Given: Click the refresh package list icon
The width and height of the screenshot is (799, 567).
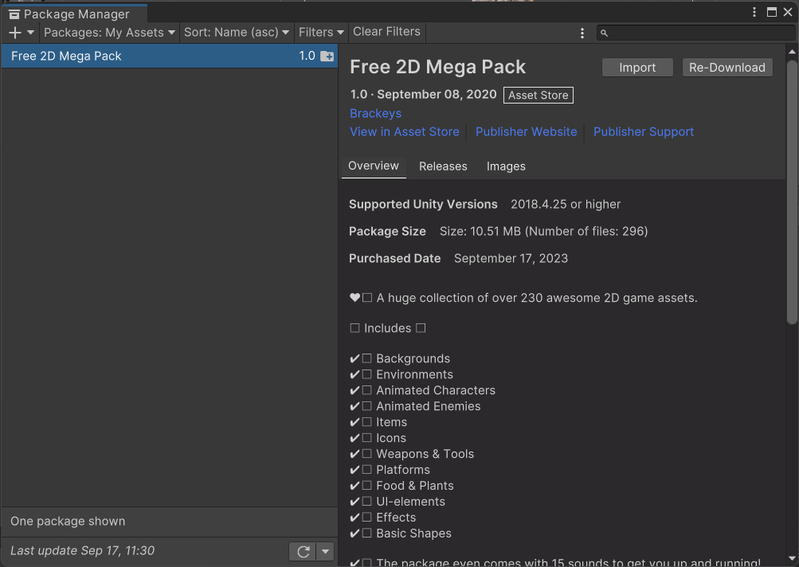Looking at the screenshot, I should point(304,552).
